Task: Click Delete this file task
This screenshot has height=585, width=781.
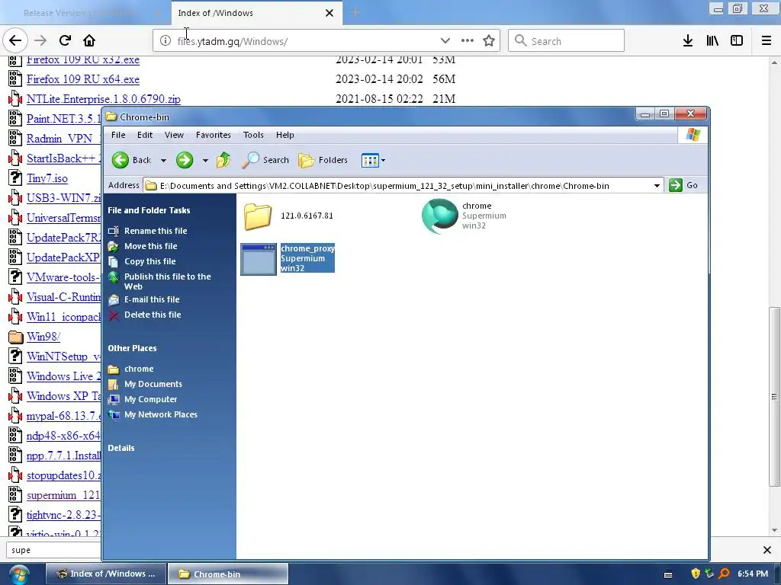Action: pos(153,315)
